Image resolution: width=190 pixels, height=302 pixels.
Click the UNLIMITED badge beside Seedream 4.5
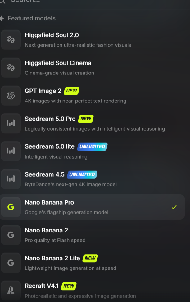82,174
